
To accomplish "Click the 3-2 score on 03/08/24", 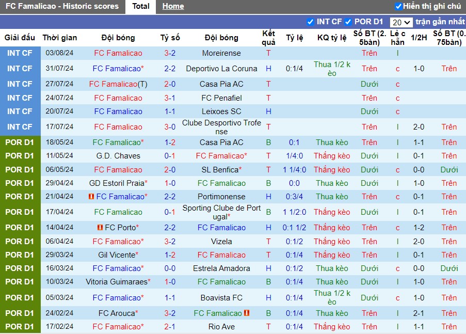I will (170, 53).
